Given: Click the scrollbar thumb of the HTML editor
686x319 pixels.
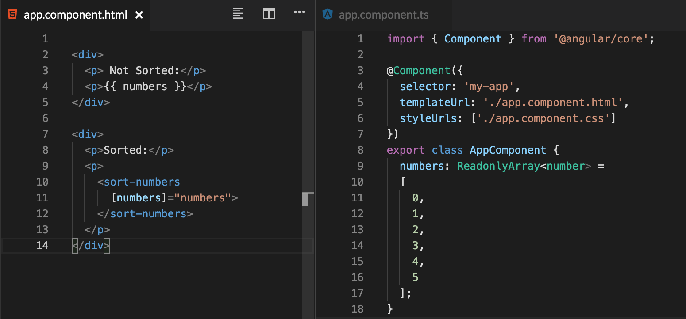Looking at the screenshot, I should point(305,199).
